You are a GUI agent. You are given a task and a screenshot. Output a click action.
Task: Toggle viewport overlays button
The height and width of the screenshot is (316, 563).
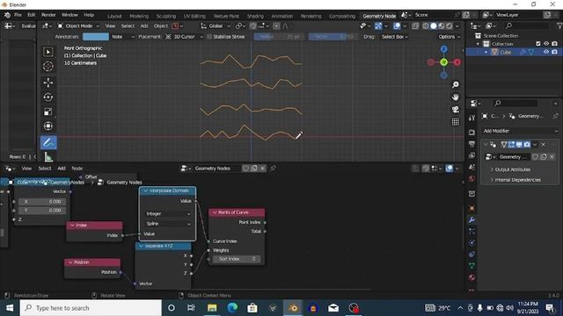pyautogui.click(x=397, y=25)
